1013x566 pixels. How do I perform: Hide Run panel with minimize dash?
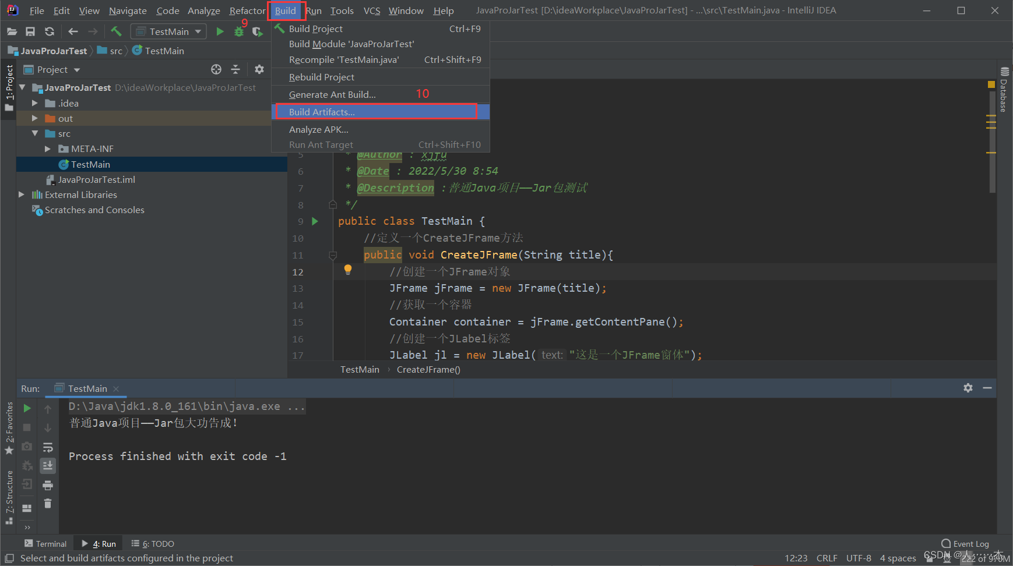point(987,388)
